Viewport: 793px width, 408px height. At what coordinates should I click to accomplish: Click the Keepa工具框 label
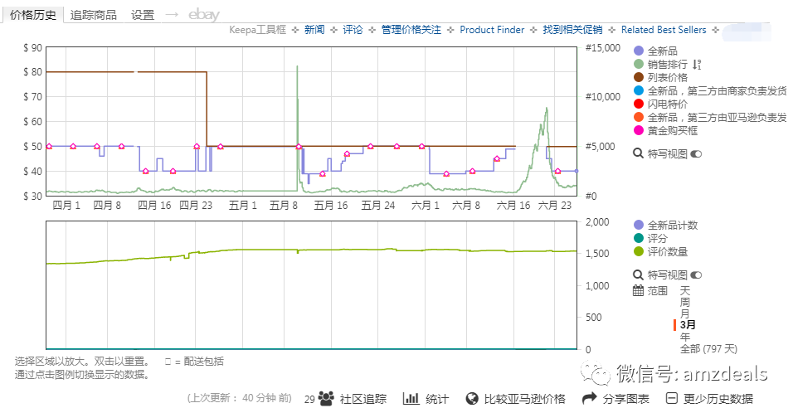point(257,30)
